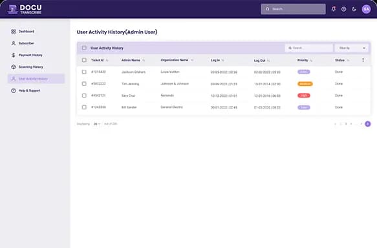The width and height of the screenshot is (377, 248).
Task: Click the Payment History dollar icon
Action: (14, 55)
